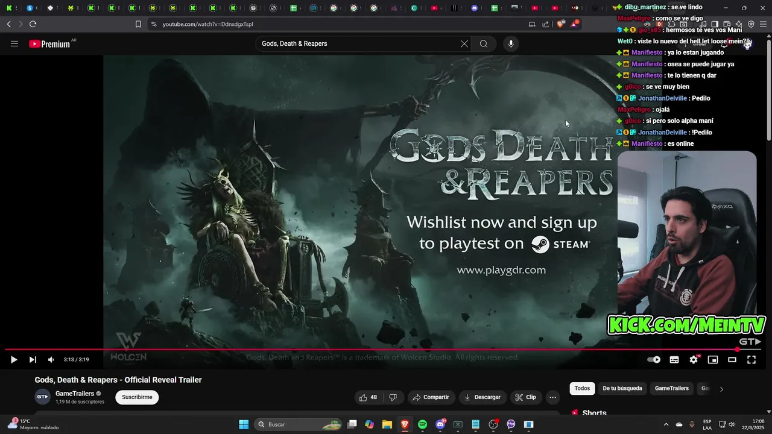Go to YouTube Premium home logo

coord(49,43)
